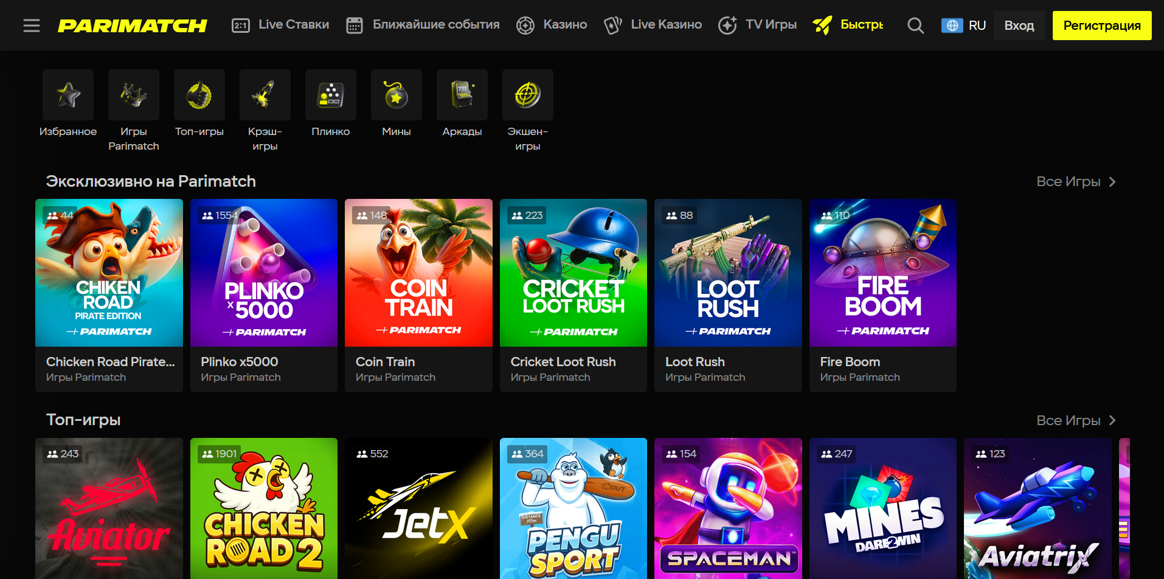Click the search magnifier icon
The image size is (1164, 579).
(915, 26)
